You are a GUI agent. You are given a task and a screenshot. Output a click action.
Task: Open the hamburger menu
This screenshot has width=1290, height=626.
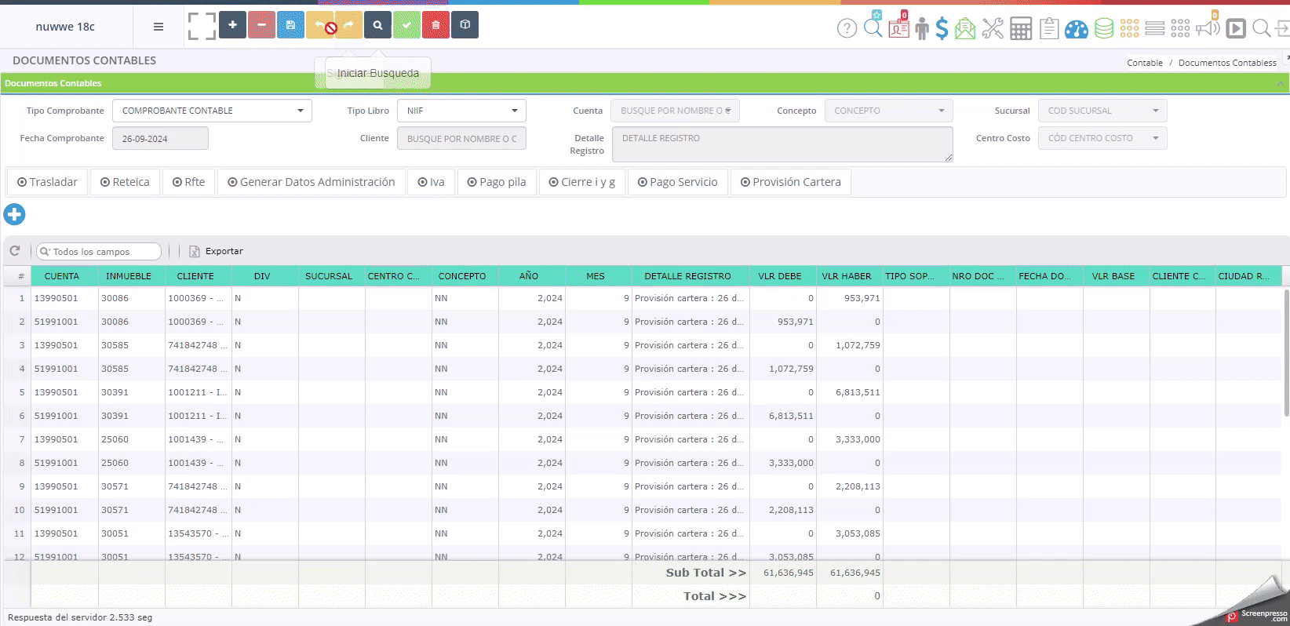click(159, 27)
